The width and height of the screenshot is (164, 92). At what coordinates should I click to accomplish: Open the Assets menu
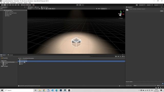click(7, 3)
